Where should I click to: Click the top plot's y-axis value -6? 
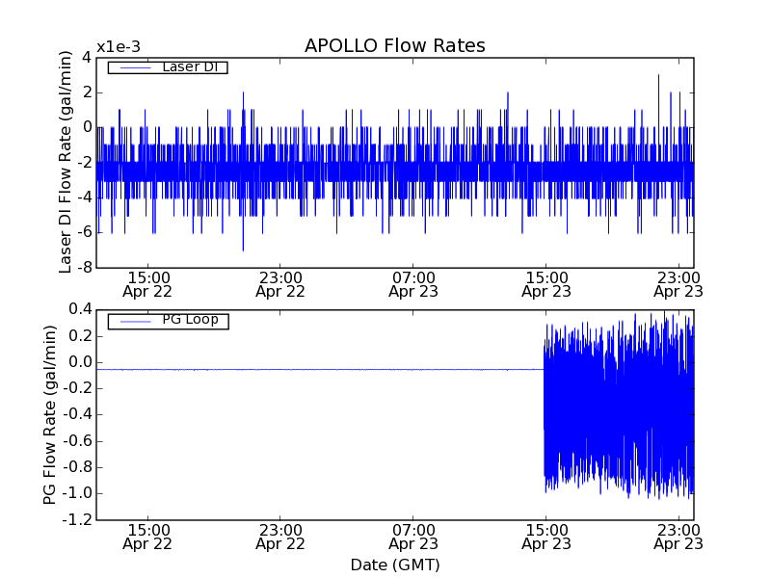[x=84, y=232]
